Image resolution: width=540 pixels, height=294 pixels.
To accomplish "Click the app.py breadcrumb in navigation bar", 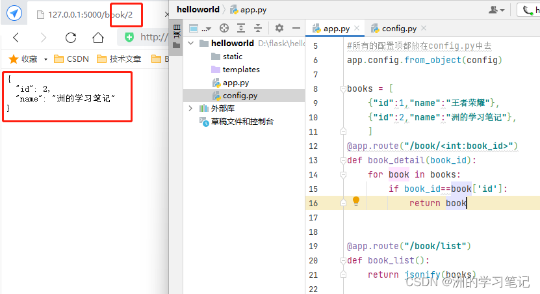I will [249, 10].
